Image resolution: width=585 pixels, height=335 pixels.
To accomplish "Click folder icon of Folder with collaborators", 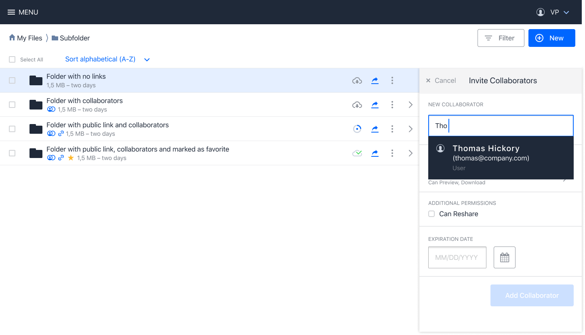I will [36, 105].
